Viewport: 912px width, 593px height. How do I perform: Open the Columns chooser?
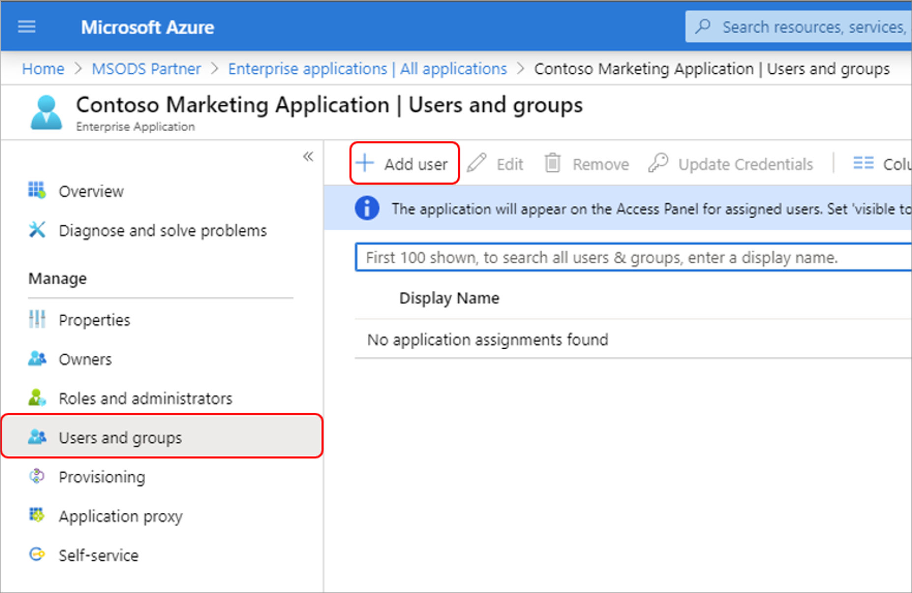[882, 164]
